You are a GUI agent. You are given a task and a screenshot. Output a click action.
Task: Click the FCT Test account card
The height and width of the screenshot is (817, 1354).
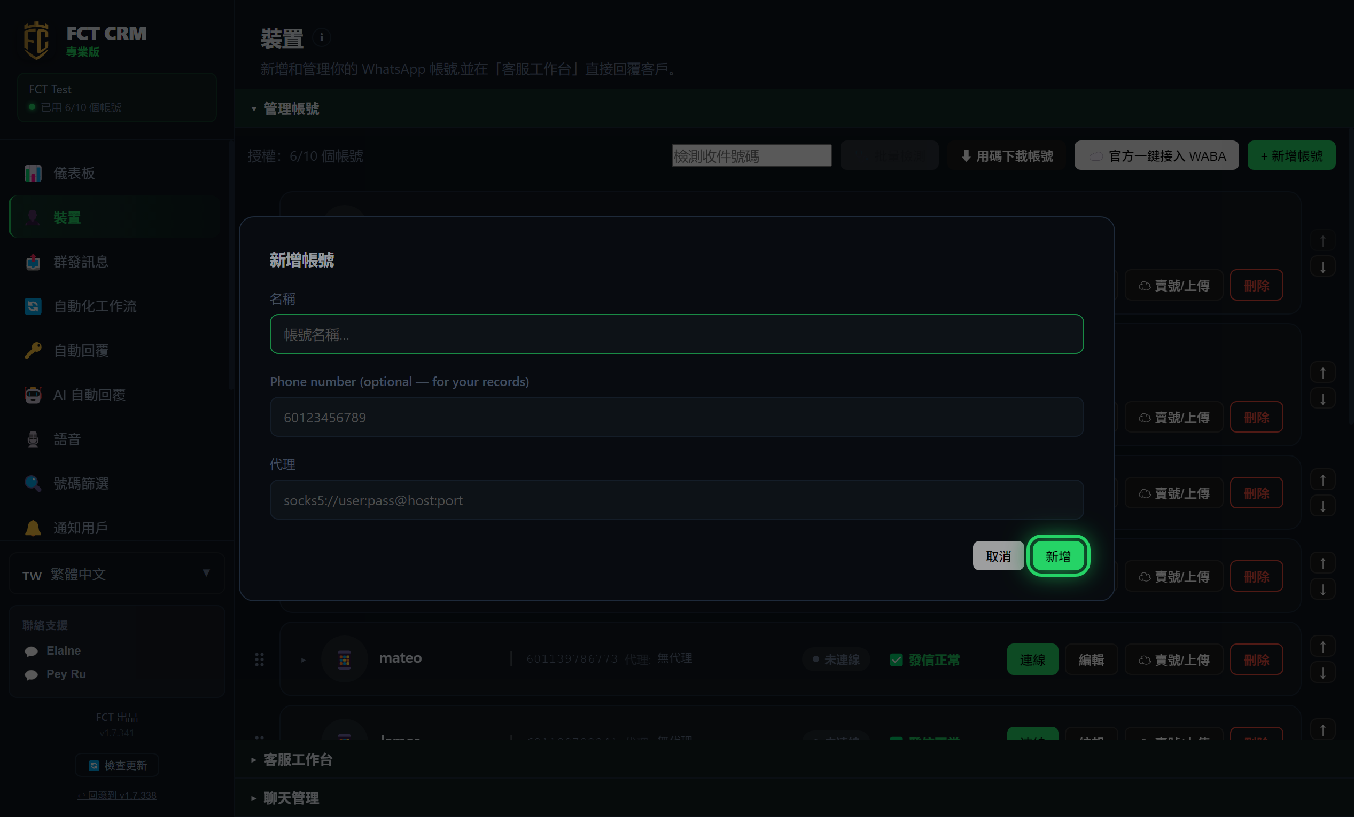click(116, 98)
